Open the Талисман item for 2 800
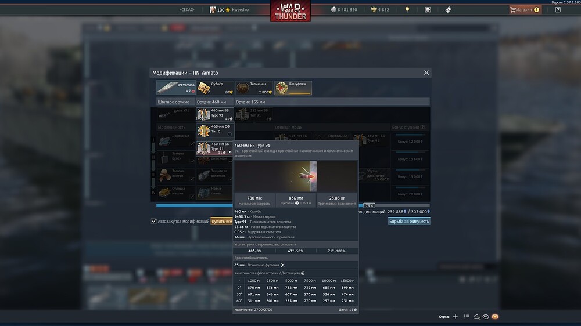Image resolution: width=581 pixels, height=326 pixels. 254,88
